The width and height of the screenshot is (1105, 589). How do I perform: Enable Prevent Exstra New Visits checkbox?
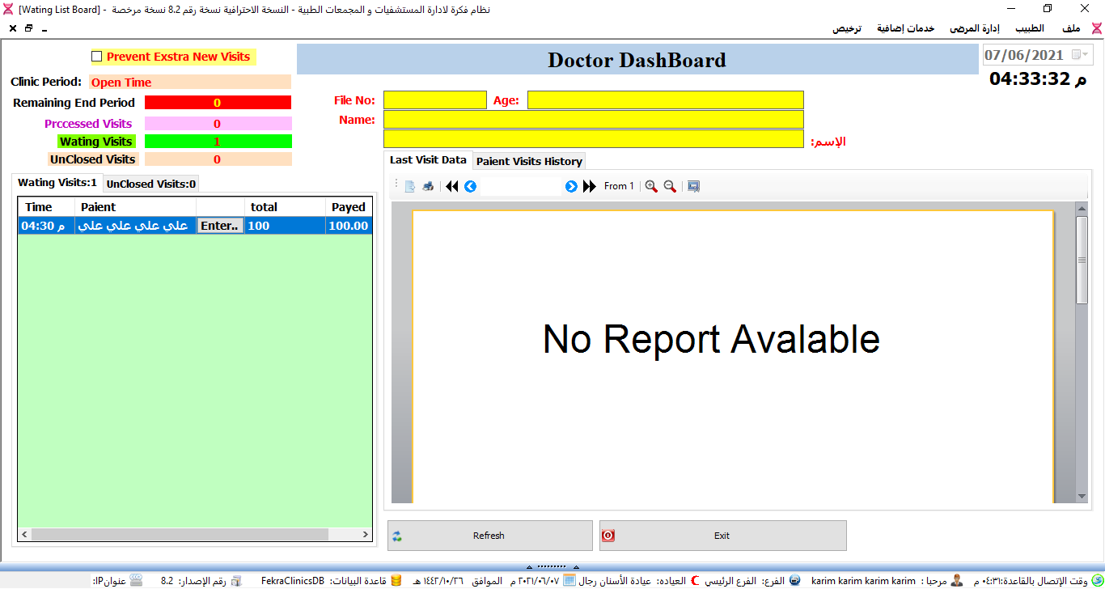(x=97, y=57)
